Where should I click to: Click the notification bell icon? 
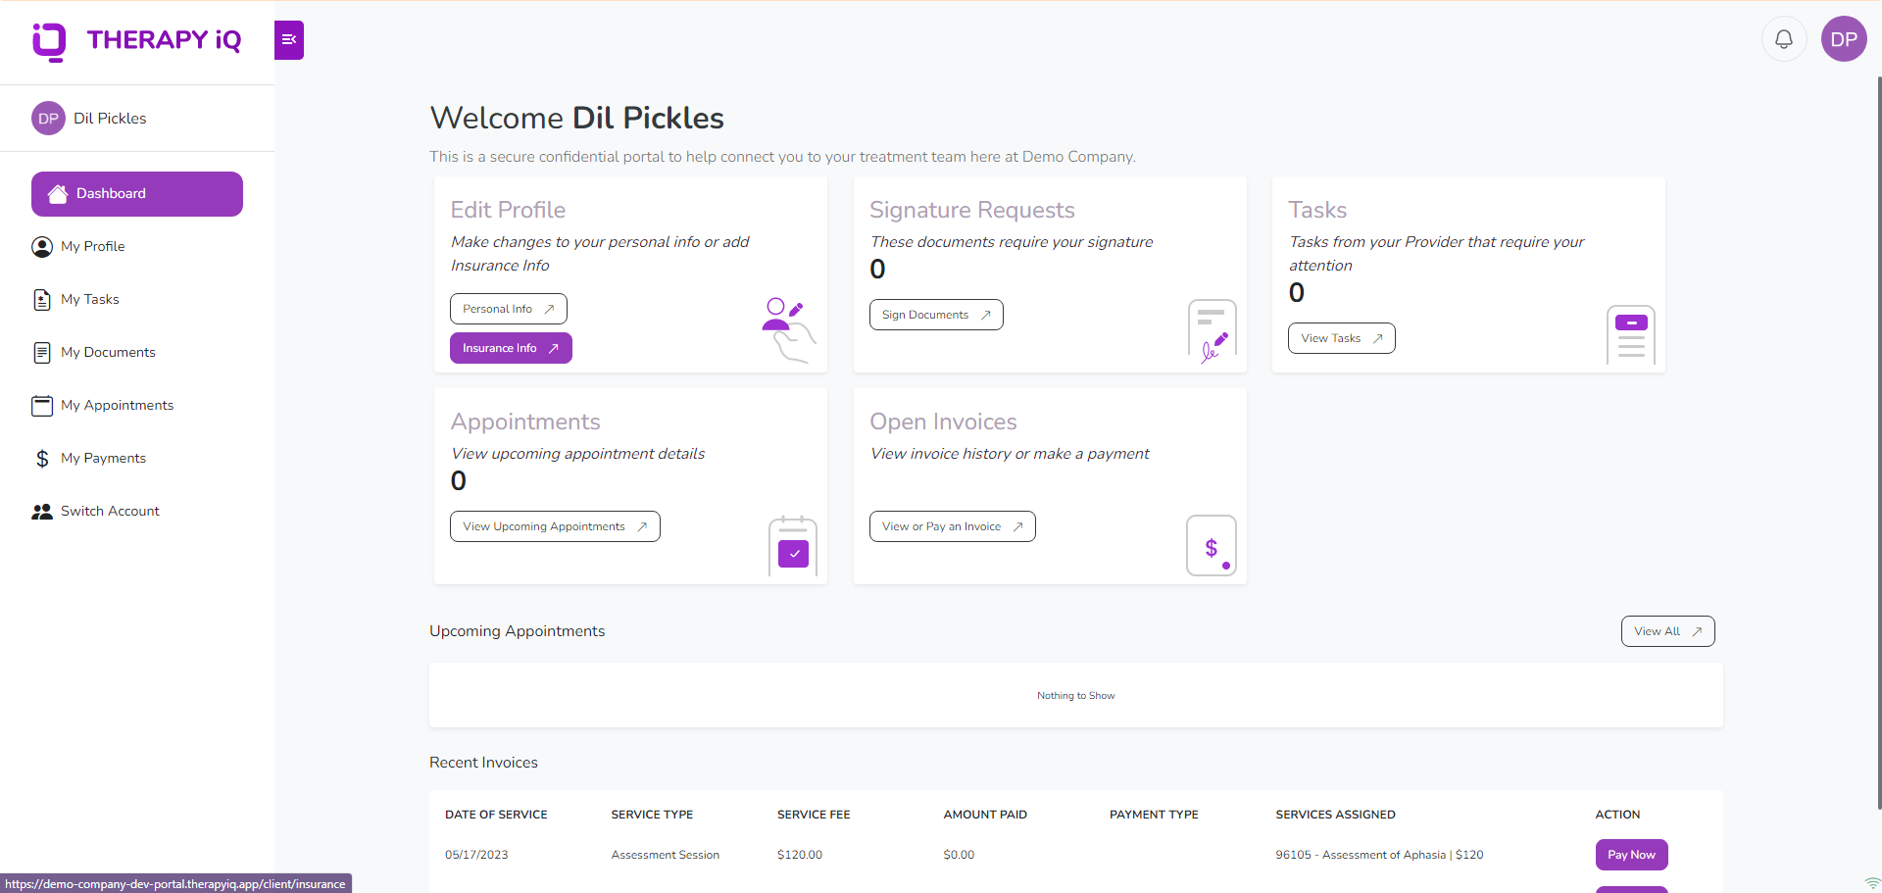click(1784, 39)
